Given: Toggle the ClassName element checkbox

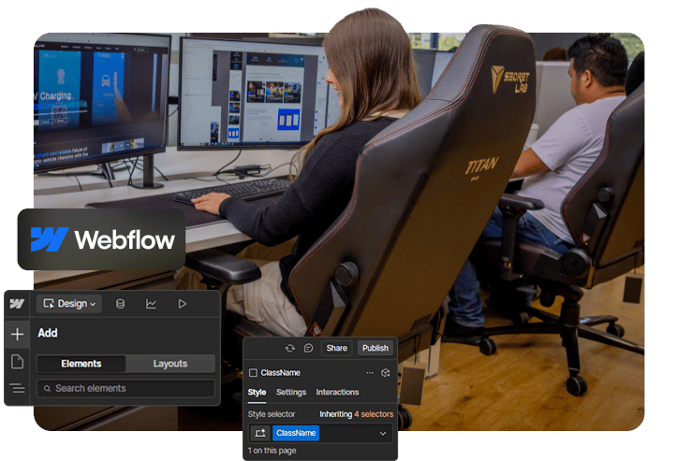Looking at the screenshot, I should (x=253, y=372).
